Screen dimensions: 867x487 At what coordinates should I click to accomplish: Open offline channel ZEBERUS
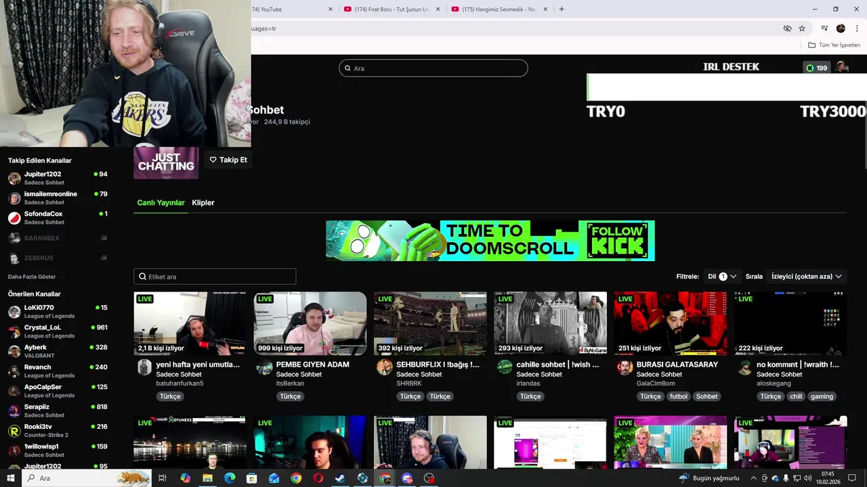tap(58, 258)
